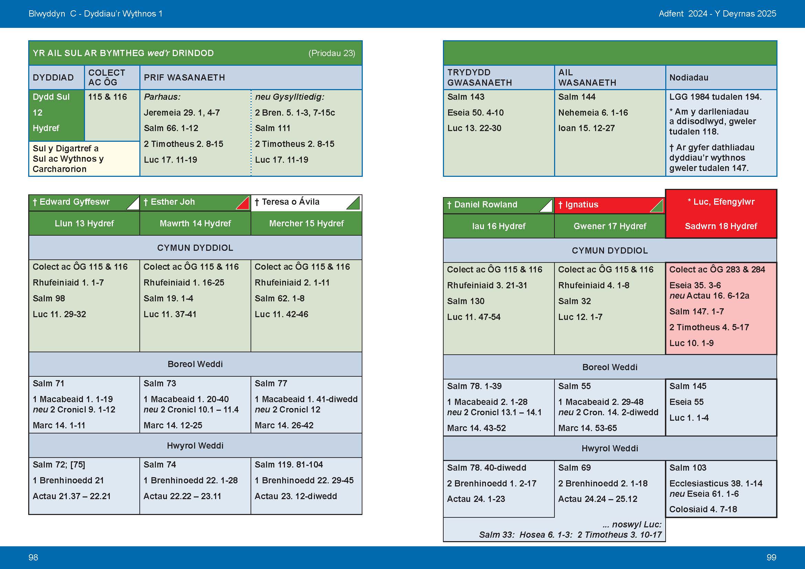Image resolution: width=805 pixels, height=569 pixels.
Task: Click 'Ecclesiasticus 38. 1-14' reading
Action: click(x=716, y=484)
